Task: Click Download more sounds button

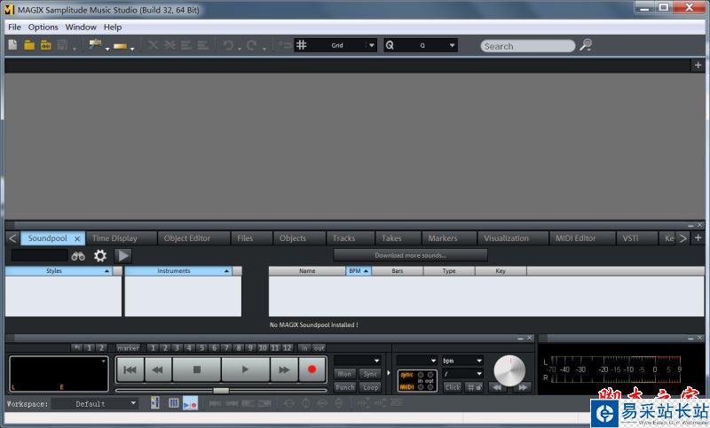Action: [410, 255]
